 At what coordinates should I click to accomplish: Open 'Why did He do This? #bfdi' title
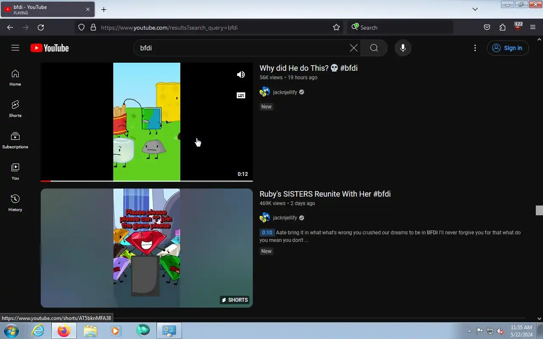click(x=308, y=68)
